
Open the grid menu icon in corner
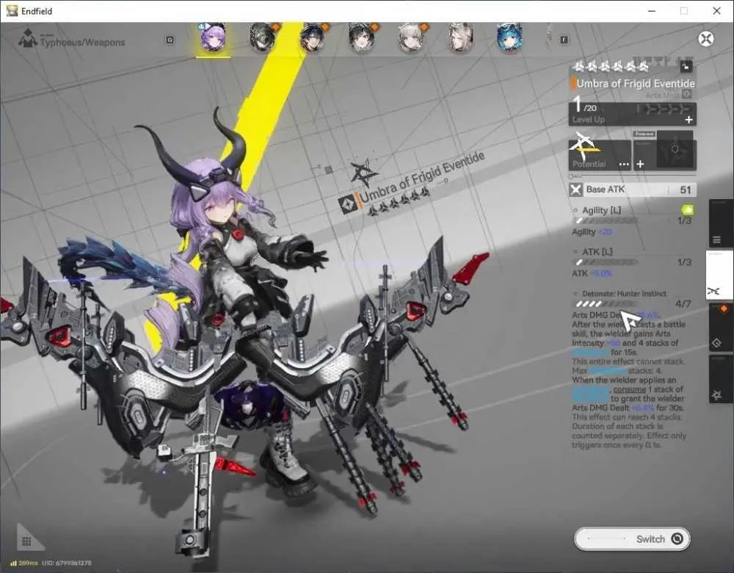pos(26,541)
